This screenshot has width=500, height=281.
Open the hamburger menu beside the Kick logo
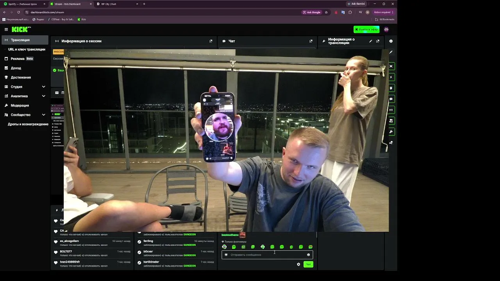click(x=6, y=29)
